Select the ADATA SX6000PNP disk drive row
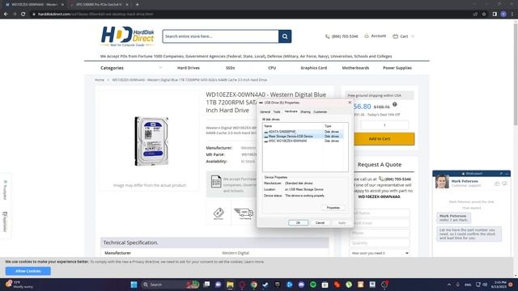518x291 pixels. (303, 132)
